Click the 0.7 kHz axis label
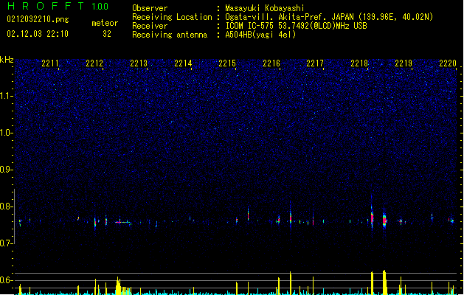The height and width of the screenshot is (295, 464). tap(7, 243)
